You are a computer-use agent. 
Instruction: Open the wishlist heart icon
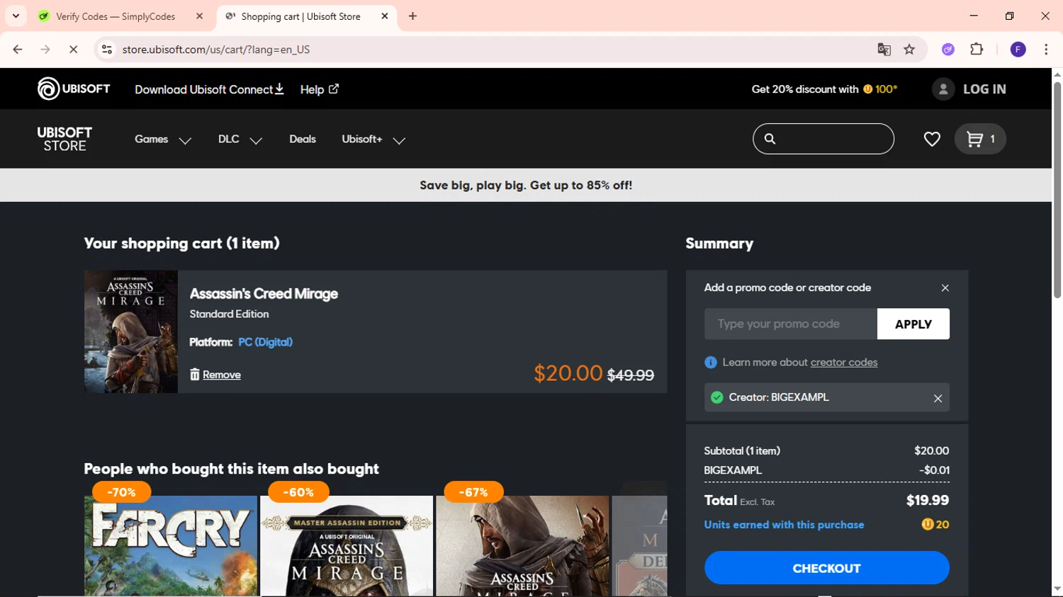[x=932, y=139]
